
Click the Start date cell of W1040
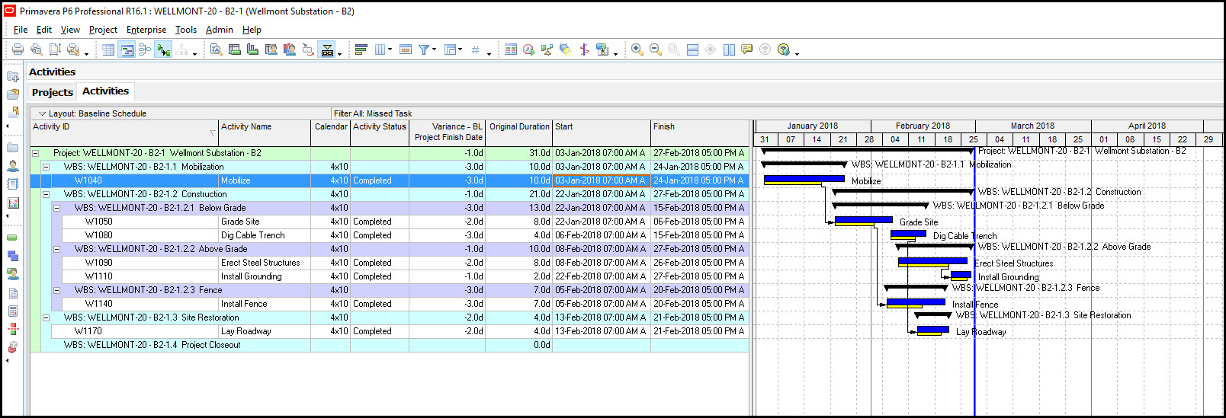601,180
